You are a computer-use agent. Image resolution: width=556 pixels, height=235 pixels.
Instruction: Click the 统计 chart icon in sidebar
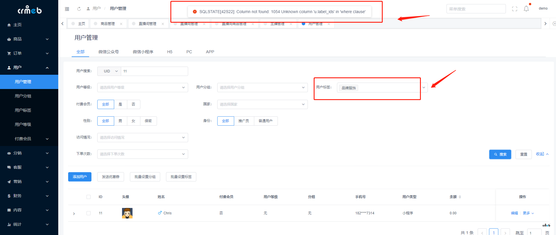tap(9, 225)
